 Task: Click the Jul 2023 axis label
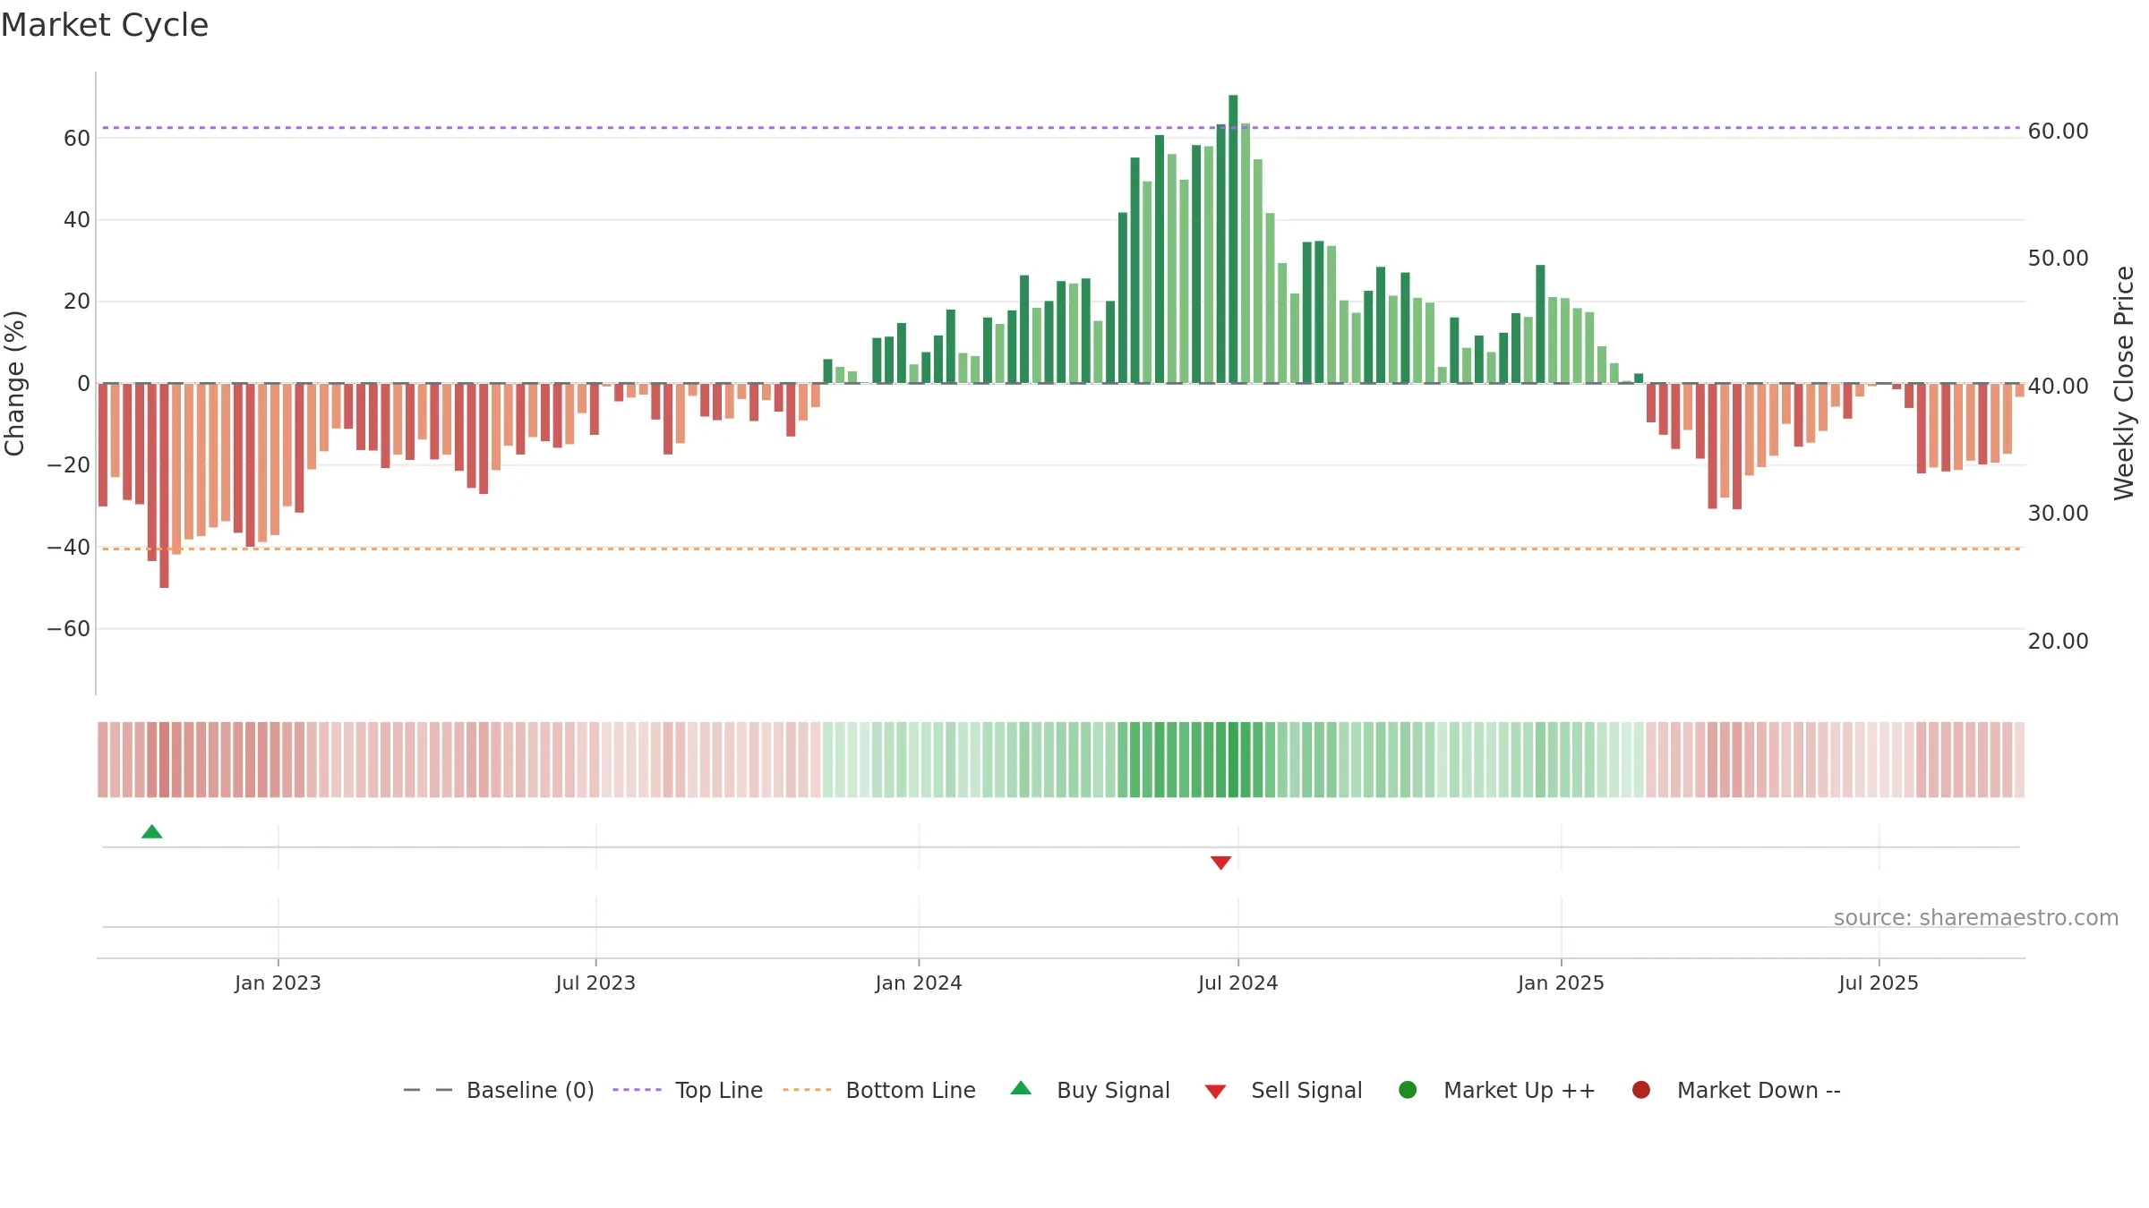click(595, 983)
